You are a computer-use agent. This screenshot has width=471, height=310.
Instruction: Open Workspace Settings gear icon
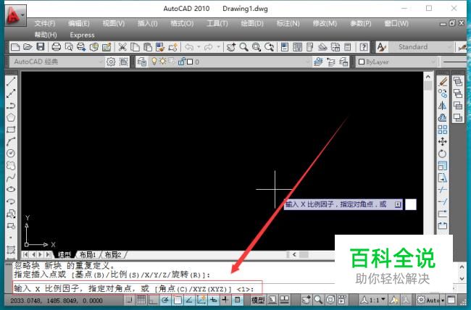coord(111,62)
